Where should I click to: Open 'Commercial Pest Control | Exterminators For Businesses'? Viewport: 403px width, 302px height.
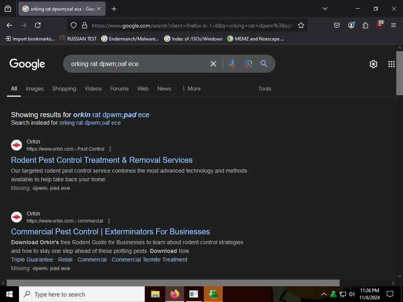pos(111,232)
